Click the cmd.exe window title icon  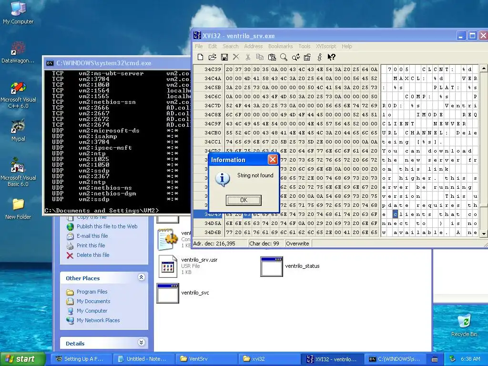click(50, 63)
